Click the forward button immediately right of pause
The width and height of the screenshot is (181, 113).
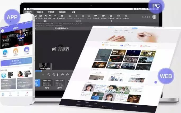(x=63, y=75)
